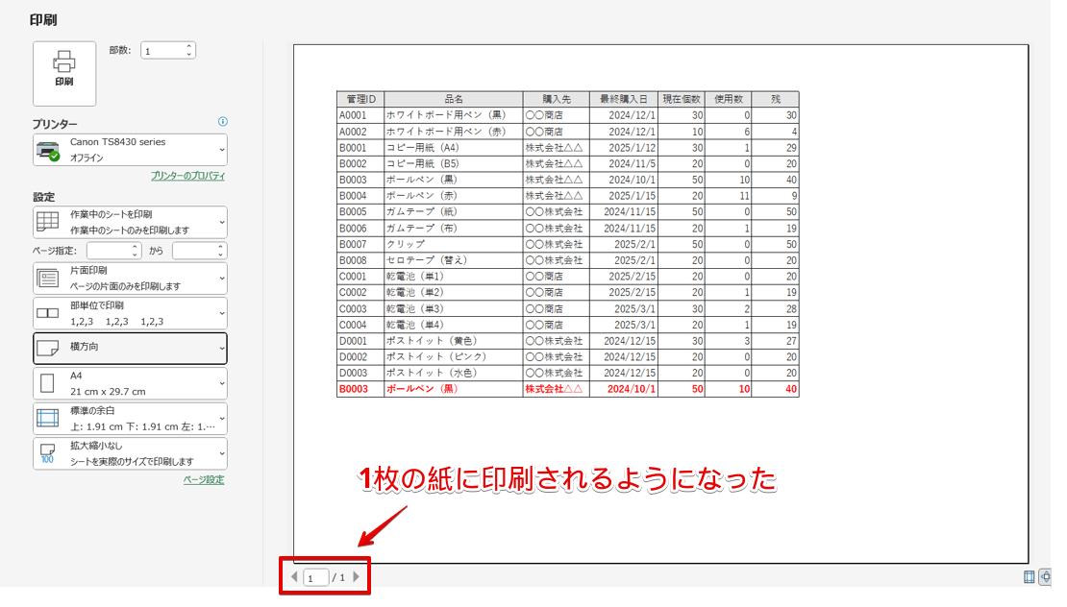
Task: Open the Canon TS8430 printer dropdown
Action: click(129, 150)
